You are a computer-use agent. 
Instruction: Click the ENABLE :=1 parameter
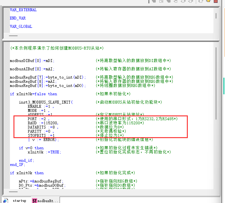(x=41, y=106)
